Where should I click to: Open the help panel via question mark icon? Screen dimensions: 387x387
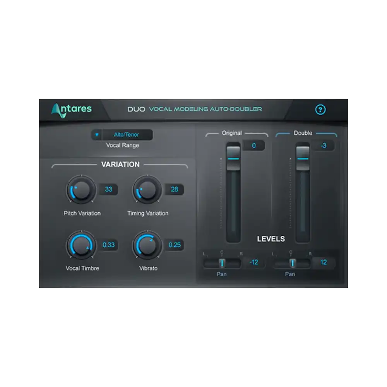point(321,110)
